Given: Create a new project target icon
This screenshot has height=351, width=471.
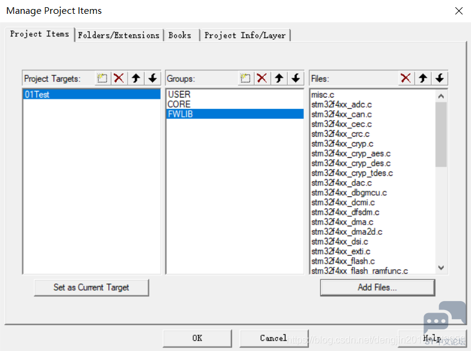Looking at the screenshot, I should tap(102, 78).
